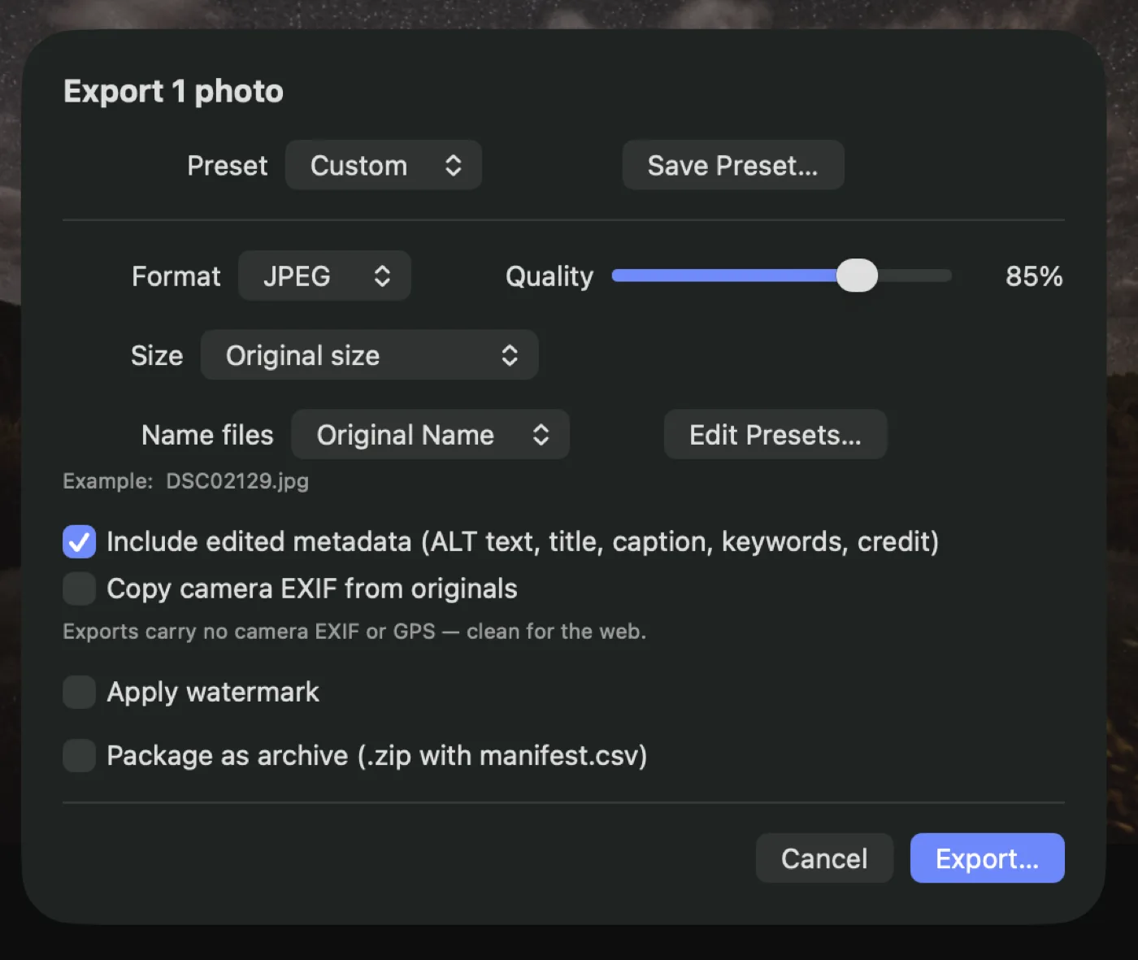Uncheck Include edited metadata checkbox
Viewport: 1138px width, 960px height.
click(79, 541)
